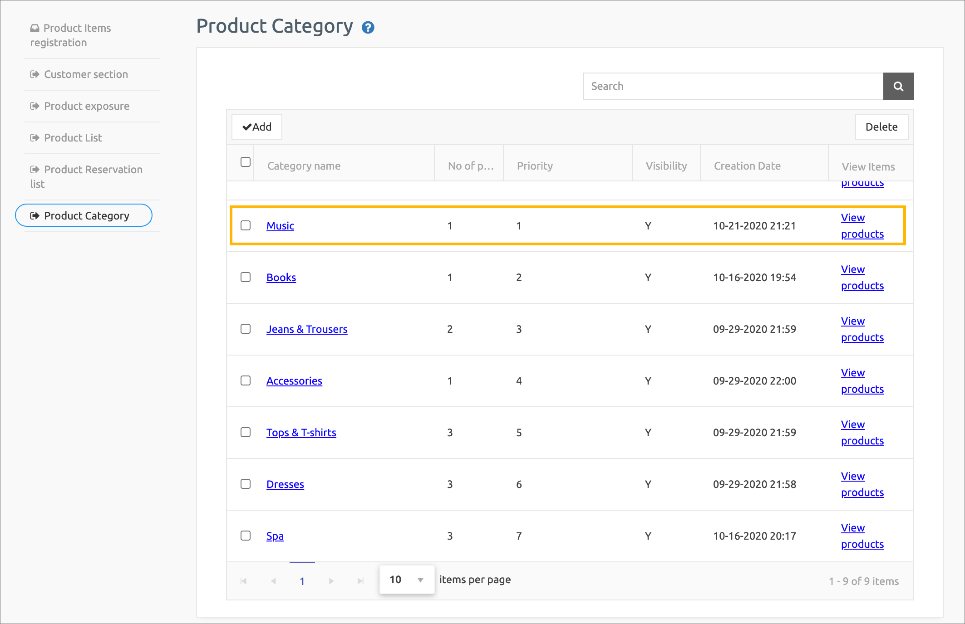Open the items per page dropdown
The width and height of the screenshot is (965, 624).
(407, 580)
